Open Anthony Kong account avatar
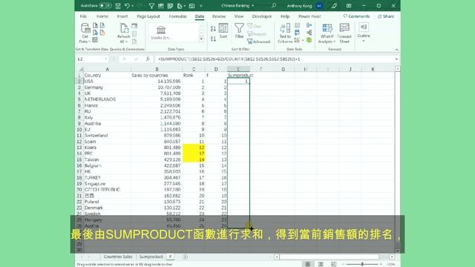This screenshot has width=475, height=267. tap(319, 6)
